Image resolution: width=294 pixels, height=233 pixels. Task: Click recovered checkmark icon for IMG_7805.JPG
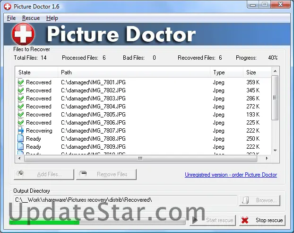pos(21,115)
